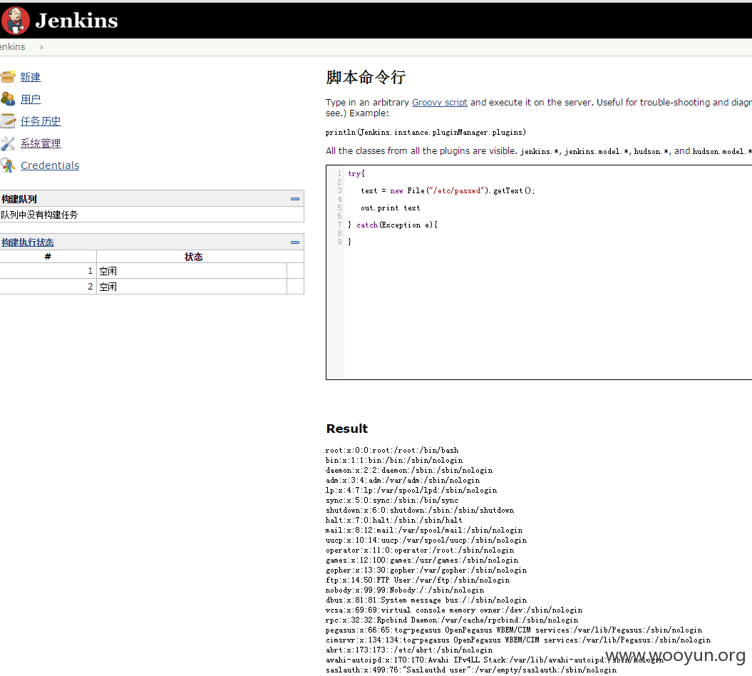Click the root:x:0:0 result line
752x676 pixels.
[x=392, y=451]
